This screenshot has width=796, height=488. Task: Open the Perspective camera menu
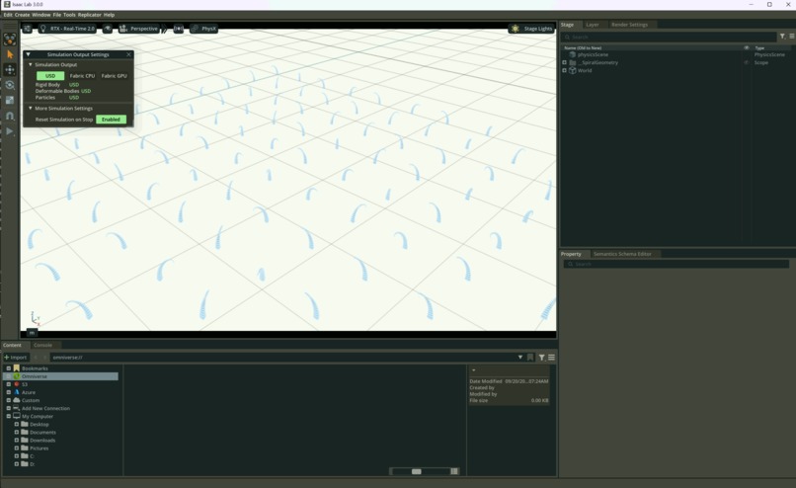click(x=138, y=29)
